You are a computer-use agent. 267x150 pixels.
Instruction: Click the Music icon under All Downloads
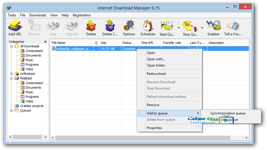(x=22, y=60)
